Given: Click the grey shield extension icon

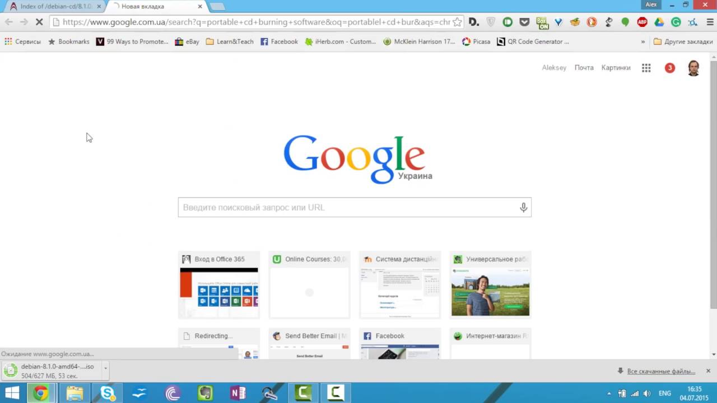Looking at the screenshot, I should pyautogui.click(x=491, y=22).
